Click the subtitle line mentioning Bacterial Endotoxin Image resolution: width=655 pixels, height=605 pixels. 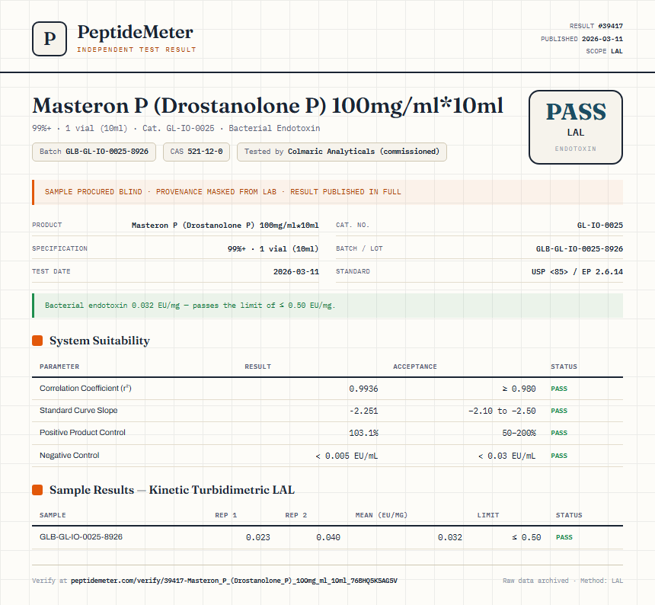176,128
